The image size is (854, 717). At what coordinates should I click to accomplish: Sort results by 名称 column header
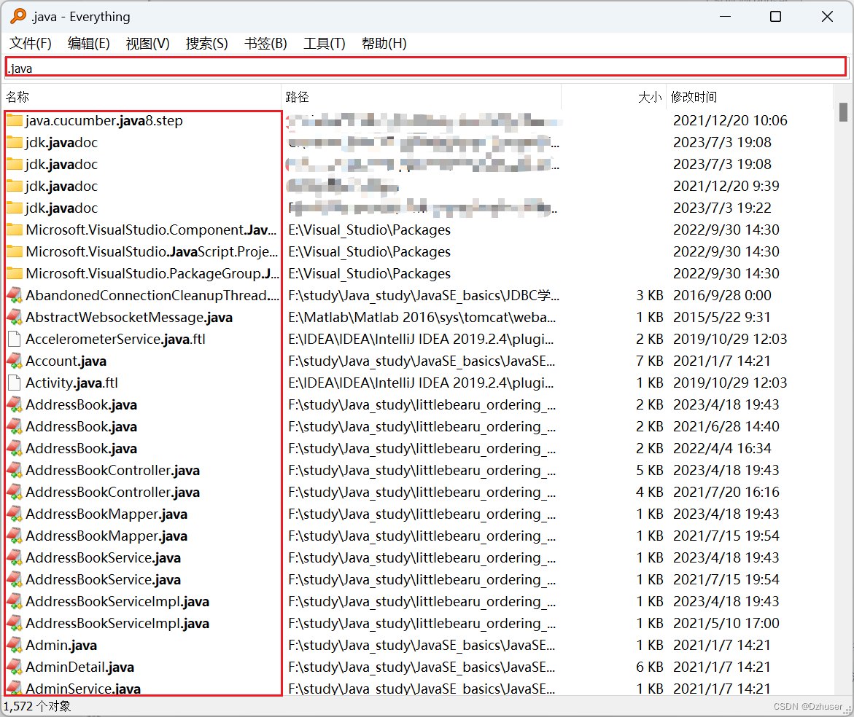pyautogui.click(x=141, y=97)
